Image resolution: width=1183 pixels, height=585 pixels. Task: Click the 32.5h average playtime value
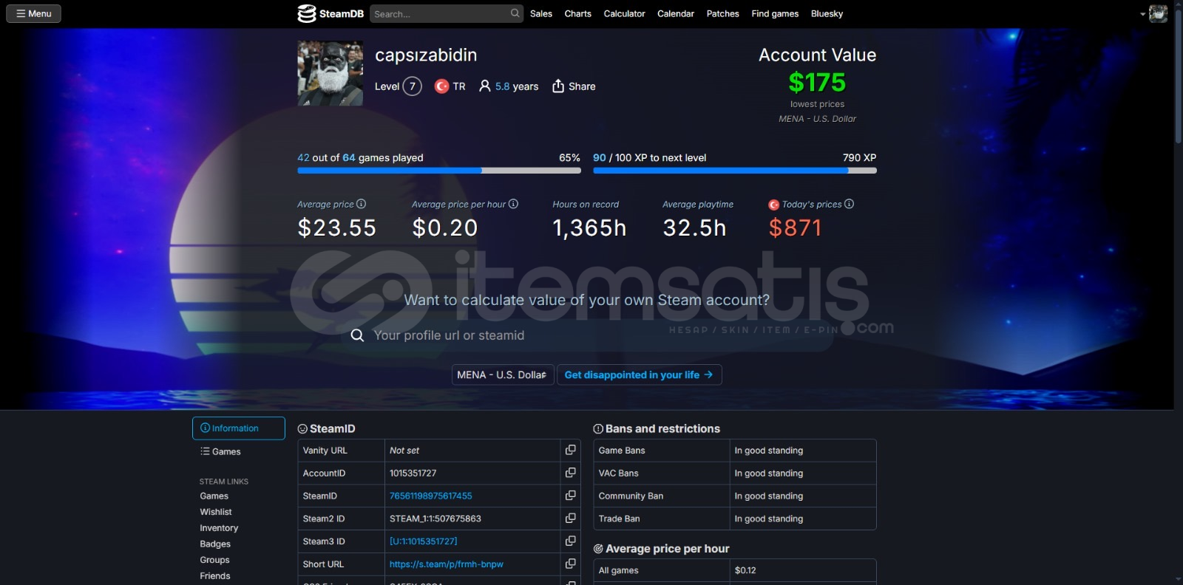point(694,227)
